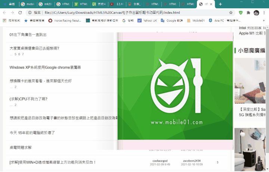This screenshot has height=172, width=269.
Task: Go to page 2 of the (求解)CPU thread
Action: click(15, 105)
